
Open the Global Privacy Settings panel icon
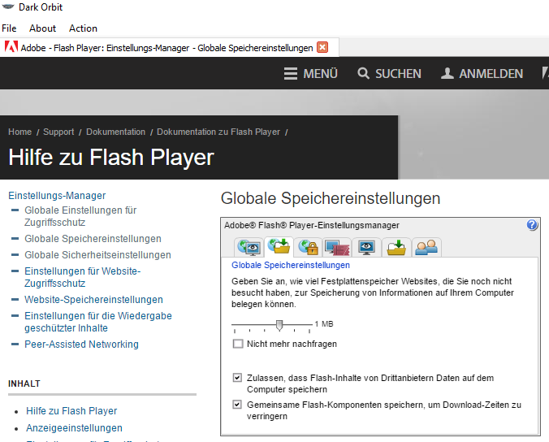click(249, 247)
